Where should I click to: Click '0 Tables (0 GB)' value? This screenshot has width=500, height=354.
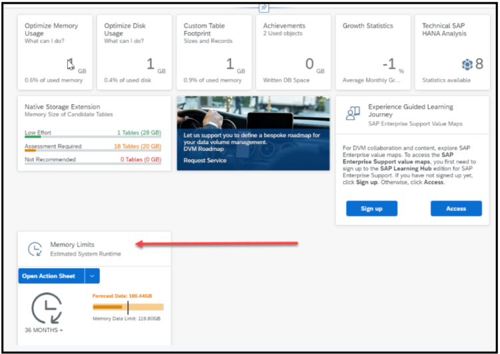tap(140, 159)
